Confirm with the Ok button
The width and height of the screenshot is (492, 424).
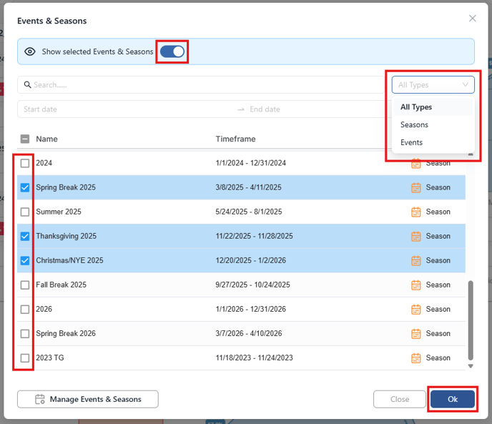[453, 399]
